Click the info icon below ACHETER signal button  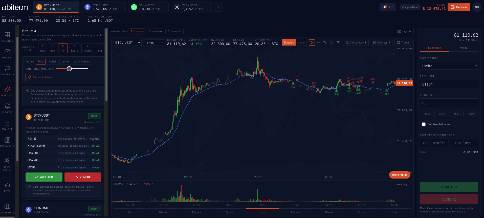(29, 187)
